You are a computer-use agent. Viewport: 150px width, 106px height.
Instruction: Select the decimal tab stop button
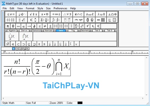[28, 49]
